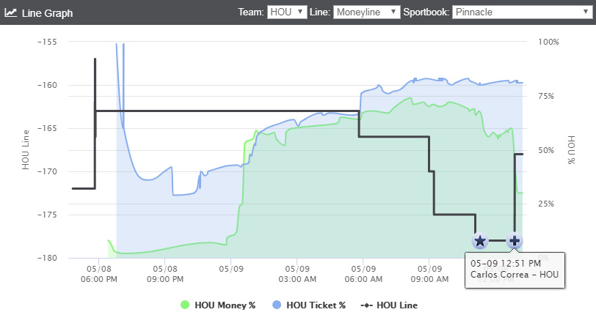Click the 05/08 09:00 PM axis label
Screen dimensions: 596x312
click(x=165, y=274)
